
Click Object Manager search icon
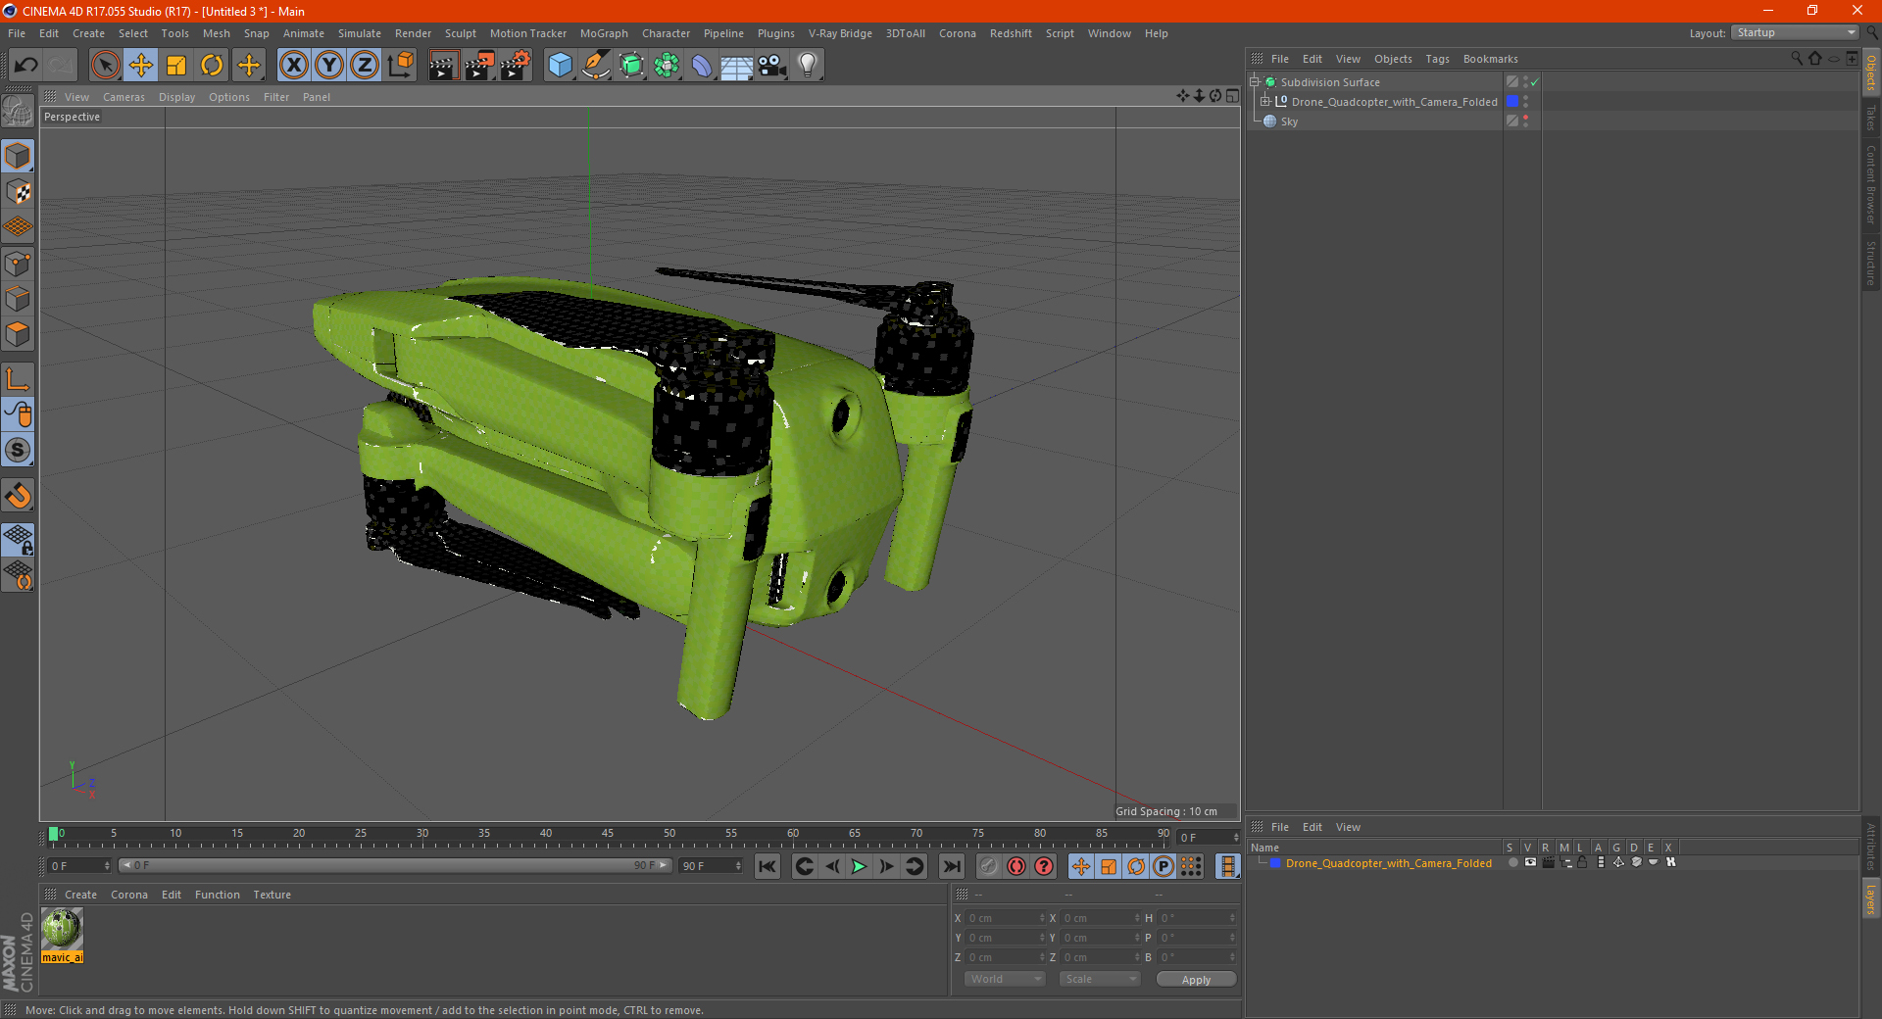pos(1797,59)
